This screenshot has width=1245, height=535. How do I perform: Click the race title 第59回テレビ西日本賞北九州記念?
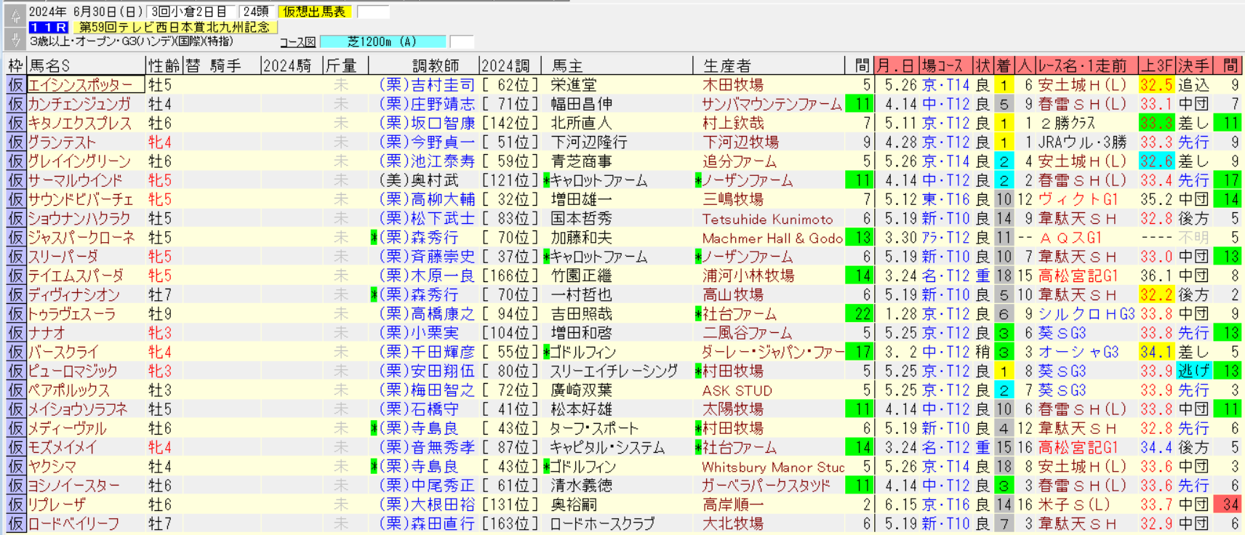175,27
